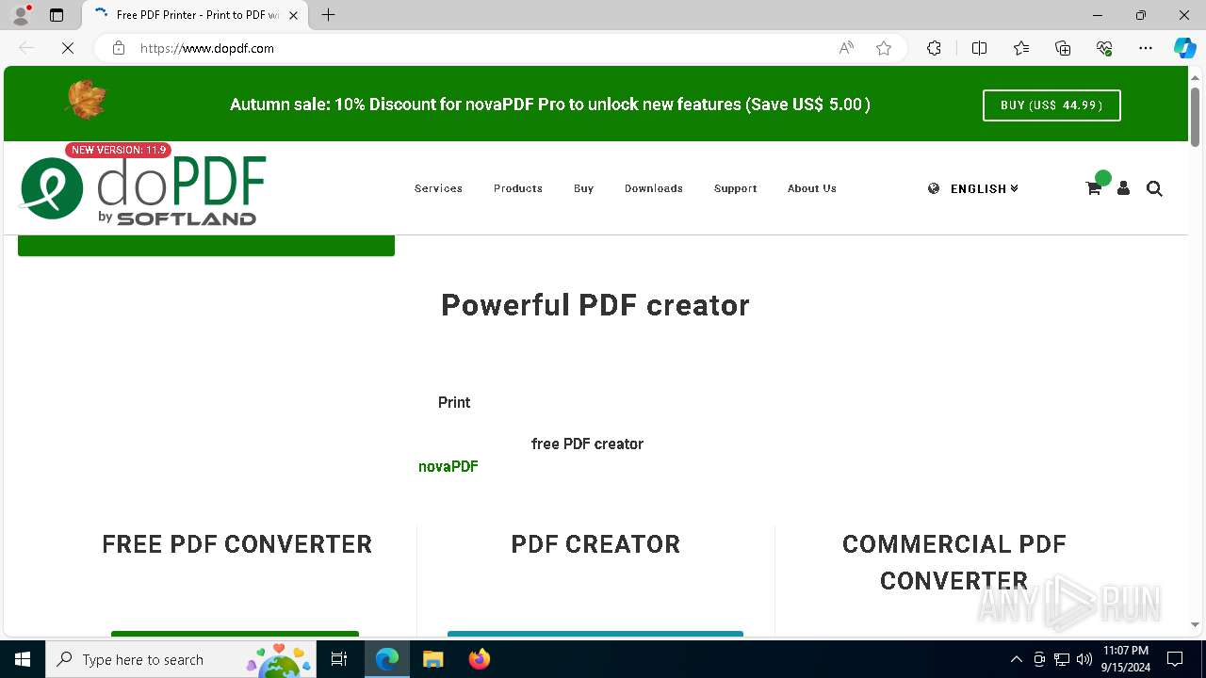The image size is (1206, 678).
Task: Open Edge Settings and more menu
Action: 1146,48
